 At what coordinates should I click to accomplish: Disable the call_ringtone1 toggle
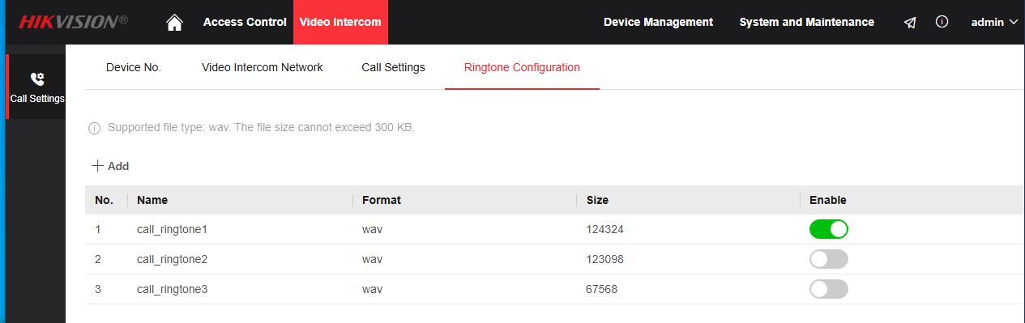pyautogui.click(x=828, y=229)
